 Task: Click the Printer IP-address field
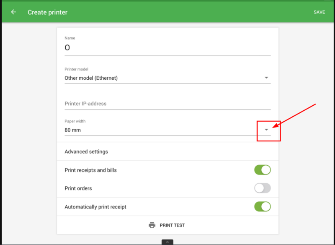click(167, 104)
